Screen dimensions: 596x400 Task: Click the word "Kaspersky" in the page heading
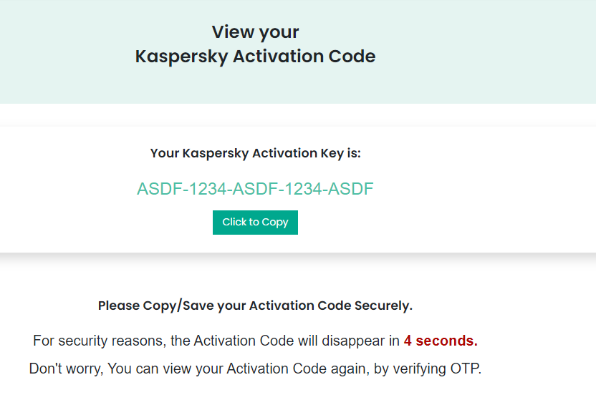tap(182, 57)
